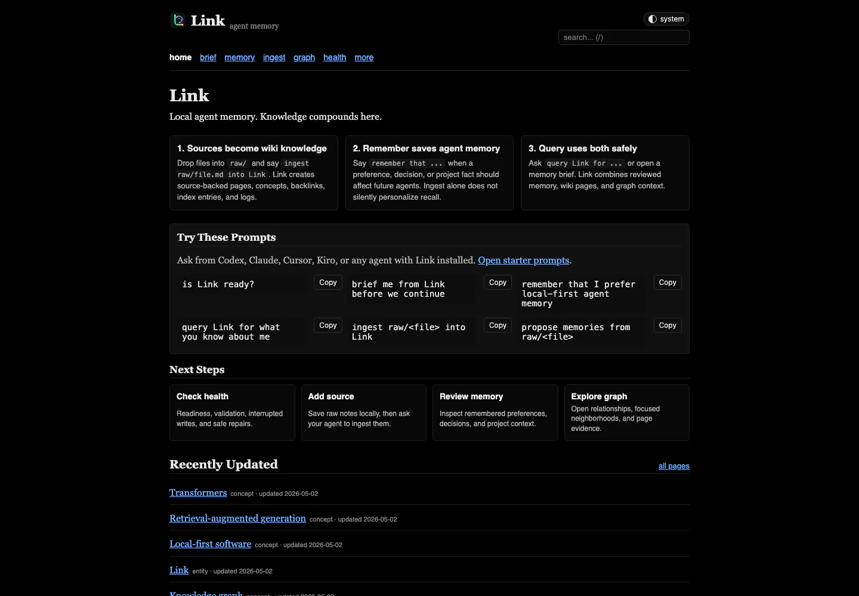Copy the 'ingest raw/<file> into Link' prompt
This screenshot has width=859, height=596.
click(x=498, y=325)
